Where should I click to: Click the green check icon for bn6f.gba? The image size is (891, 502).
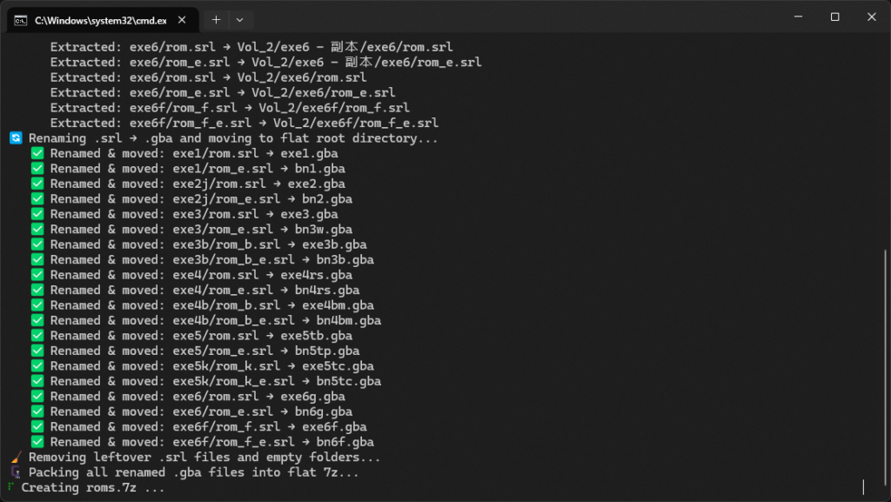(x=37, y=442)
